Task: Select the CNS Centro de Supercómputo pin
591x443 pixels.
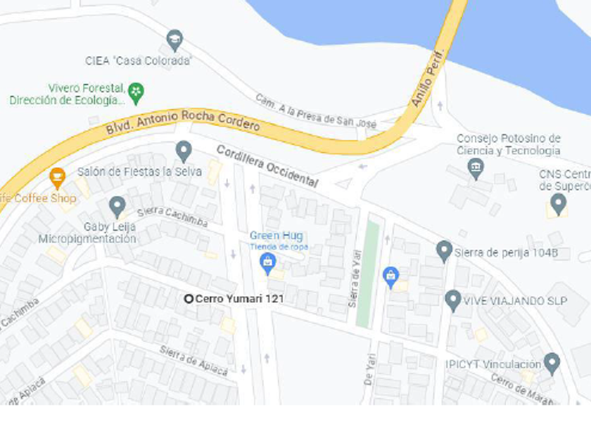Action: tap(558, 204)
